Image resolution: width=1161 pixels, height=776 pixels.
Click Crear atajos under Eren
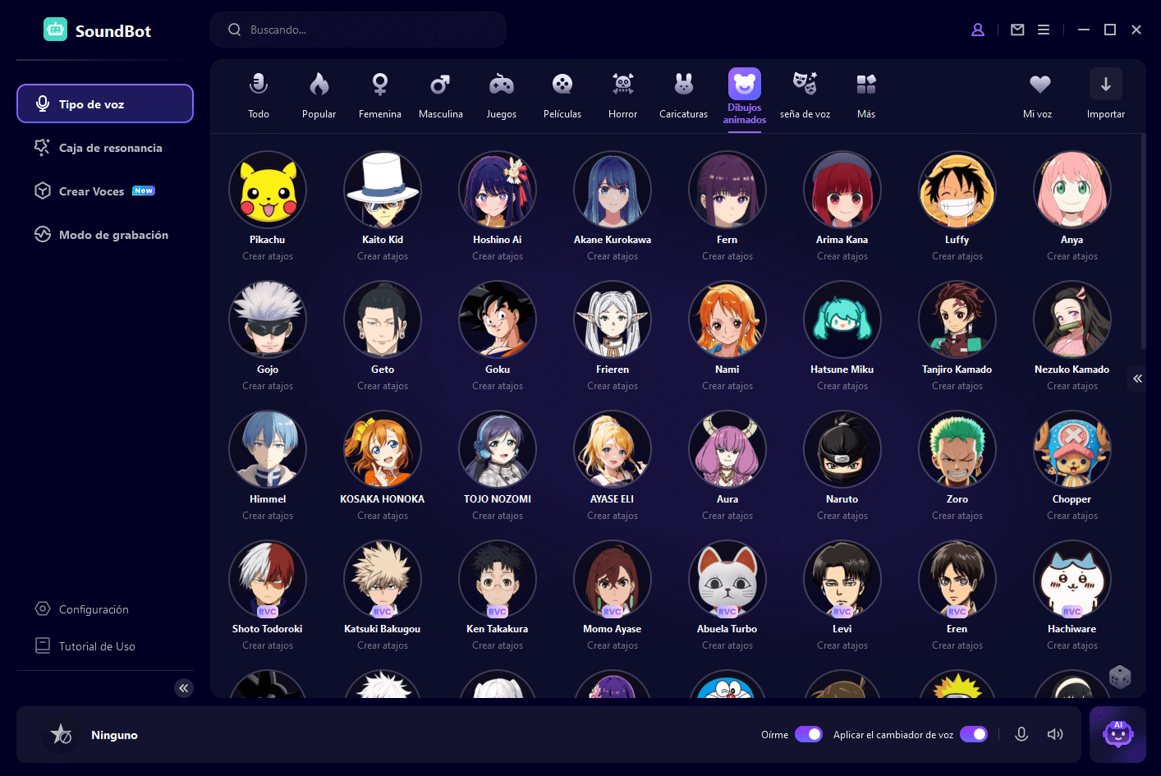[957, 645]
